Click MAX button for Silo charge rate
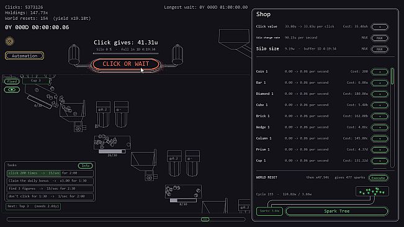Viewport: 404px width, 227px height. pyautogui.click(x=380, y=38)
